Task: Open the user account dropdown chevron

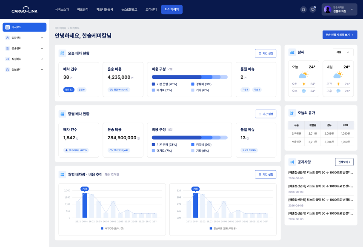Action: (x=352, y=9)
